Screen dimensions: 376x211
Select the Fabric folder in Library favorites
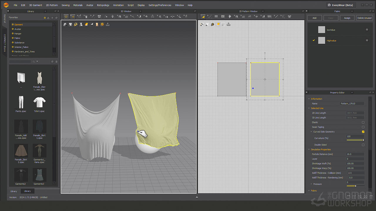[x=17, y=38]
